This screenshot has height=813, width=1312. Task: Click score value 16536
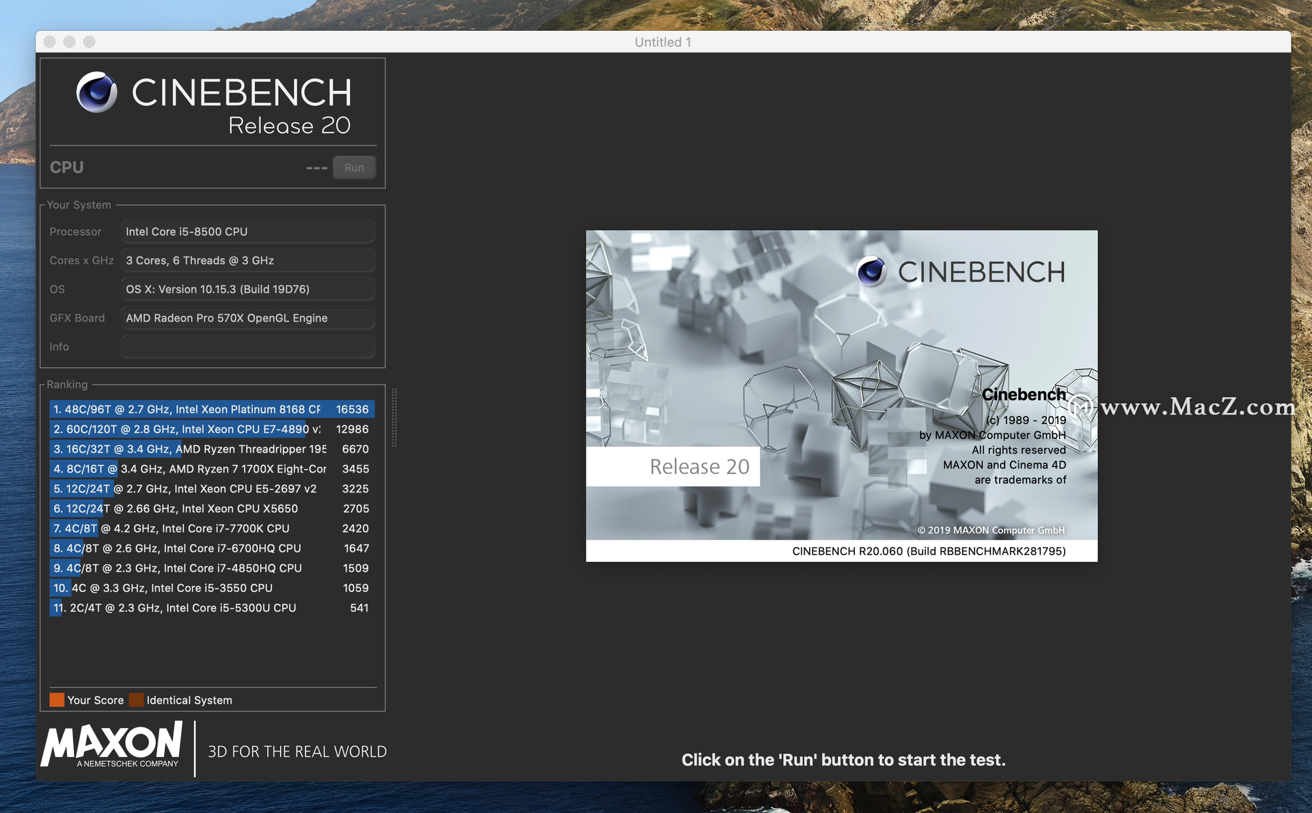coord(352,409)
